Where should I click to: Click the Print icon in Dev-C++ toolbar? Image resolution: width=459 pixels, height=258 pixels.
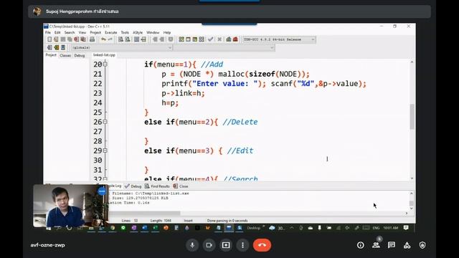[93, 39]
